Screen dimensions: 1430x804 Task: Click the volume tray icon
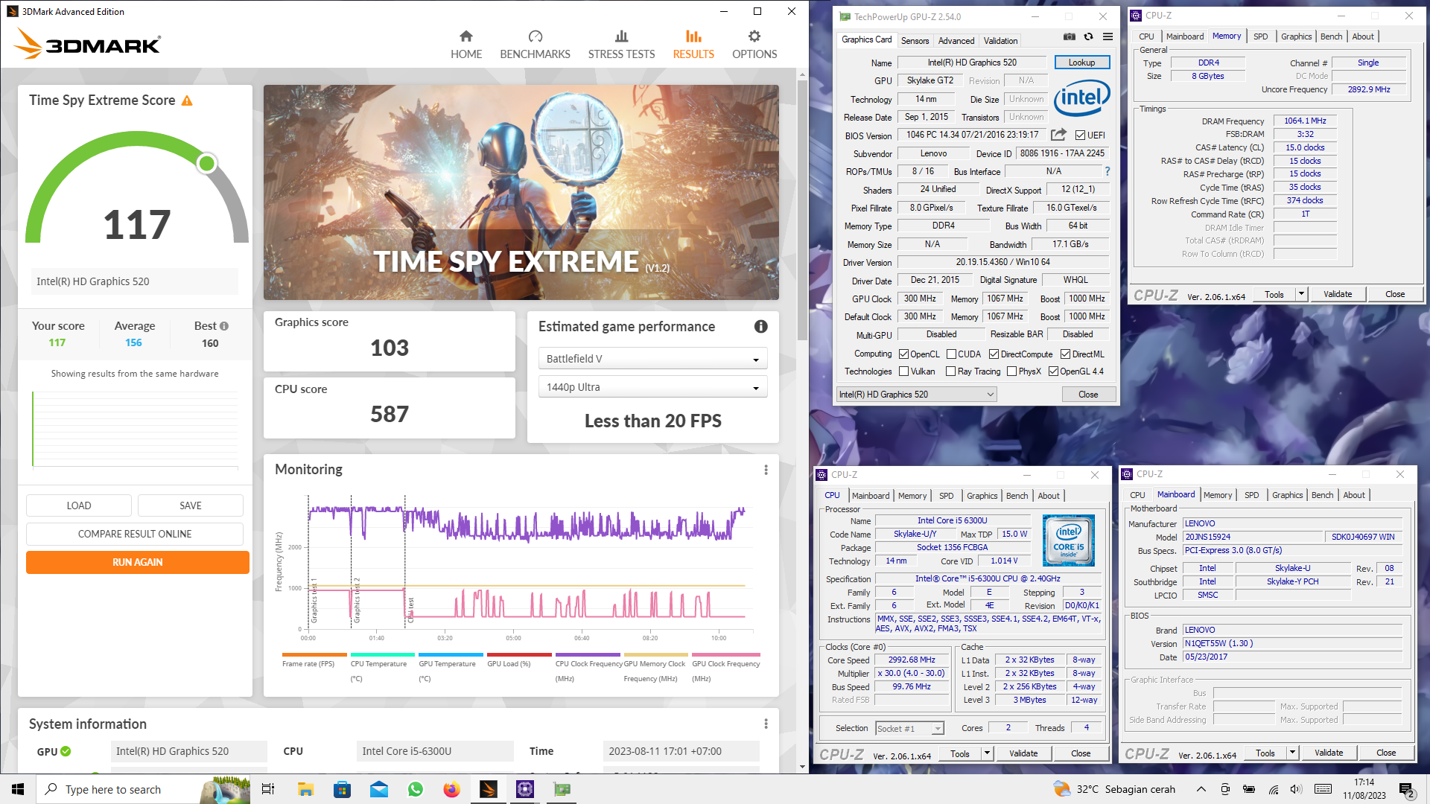coord(1296,789)
